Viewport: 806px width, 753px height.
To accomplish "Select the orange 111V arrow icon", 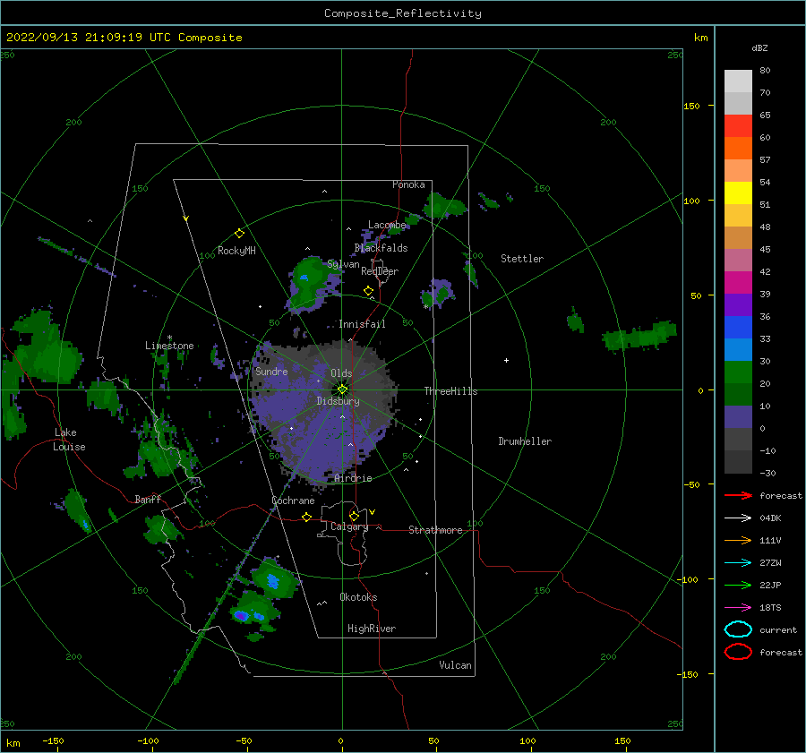I will [738, 540].
